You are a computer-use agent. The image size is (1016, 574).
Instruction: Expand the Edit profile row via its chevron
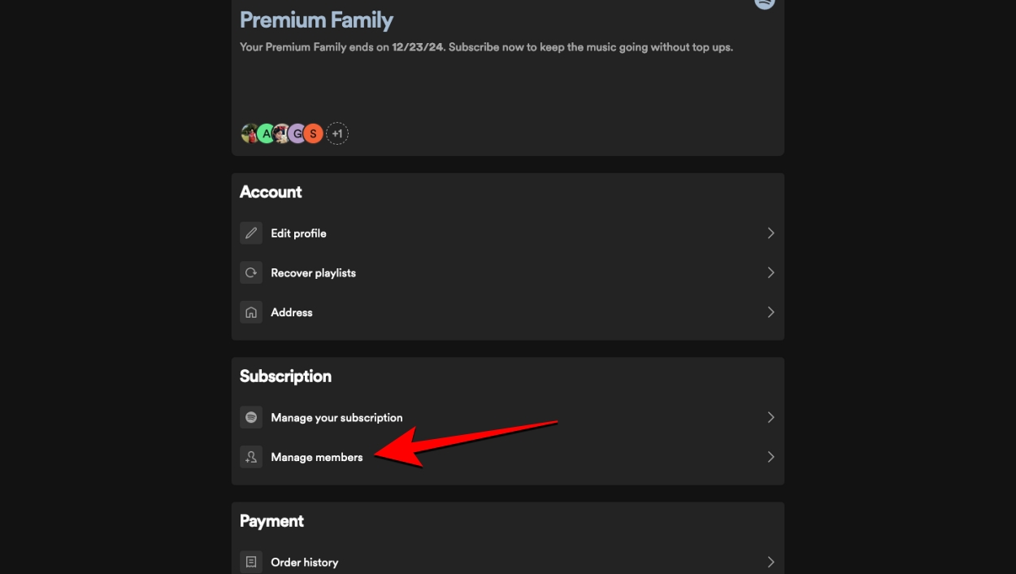click(771, 233)
